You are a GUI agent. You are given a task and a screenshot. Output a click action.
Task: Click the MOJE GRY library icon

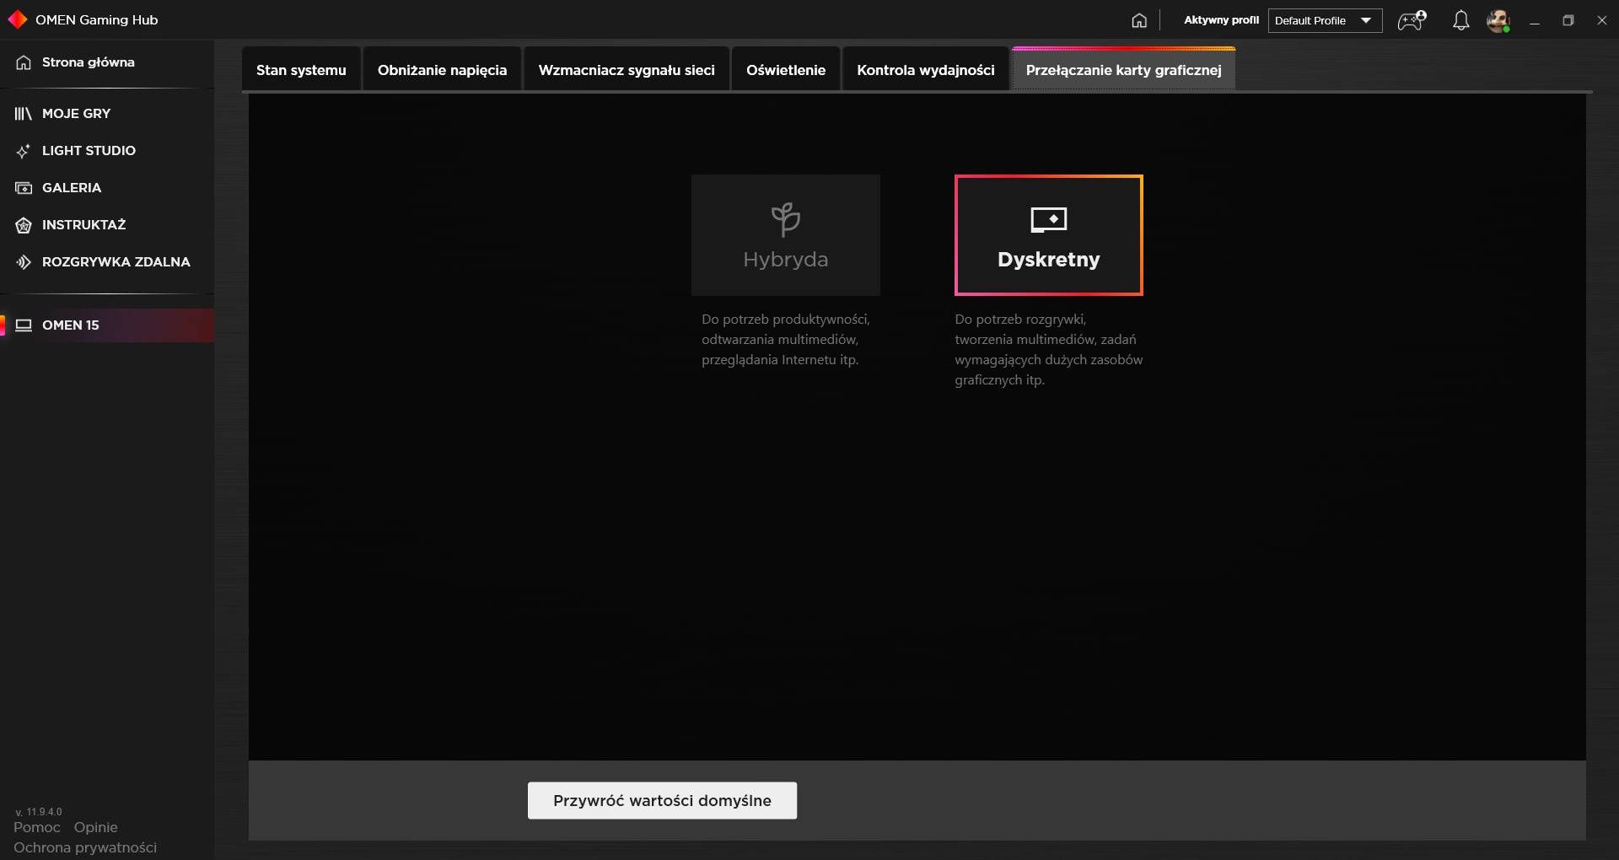24,114
